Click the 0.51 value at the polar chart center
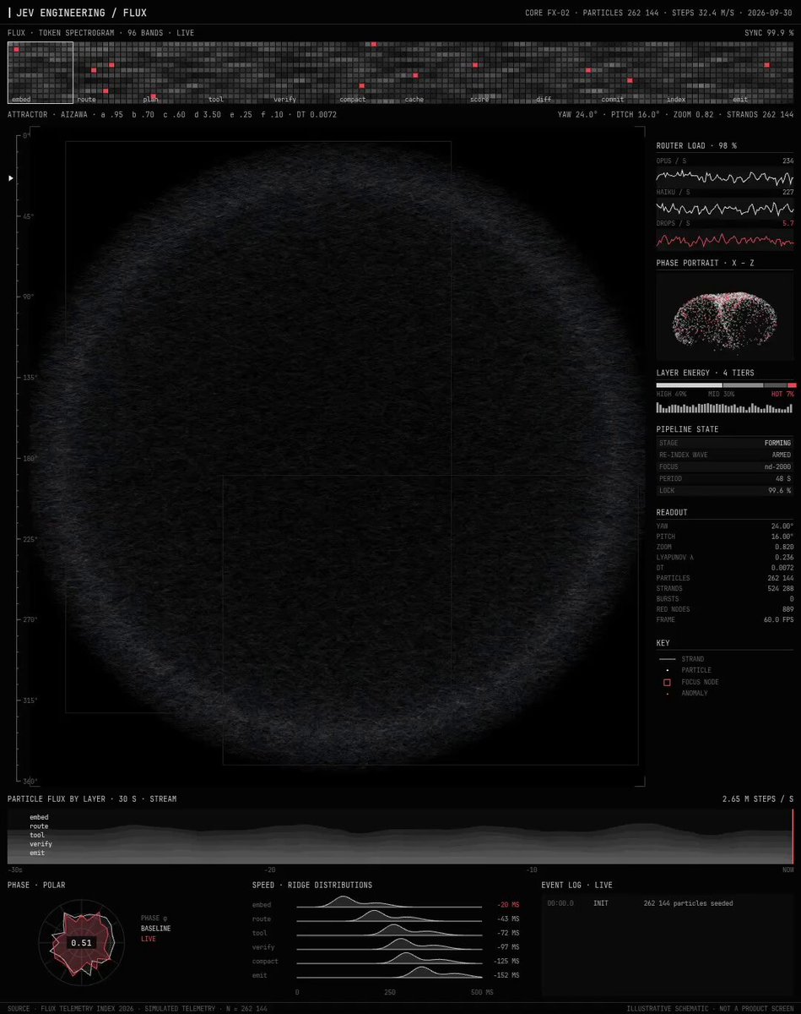The width and height of the screenshot is (801, 1014). pyautogui.click(x=82, y=942)
